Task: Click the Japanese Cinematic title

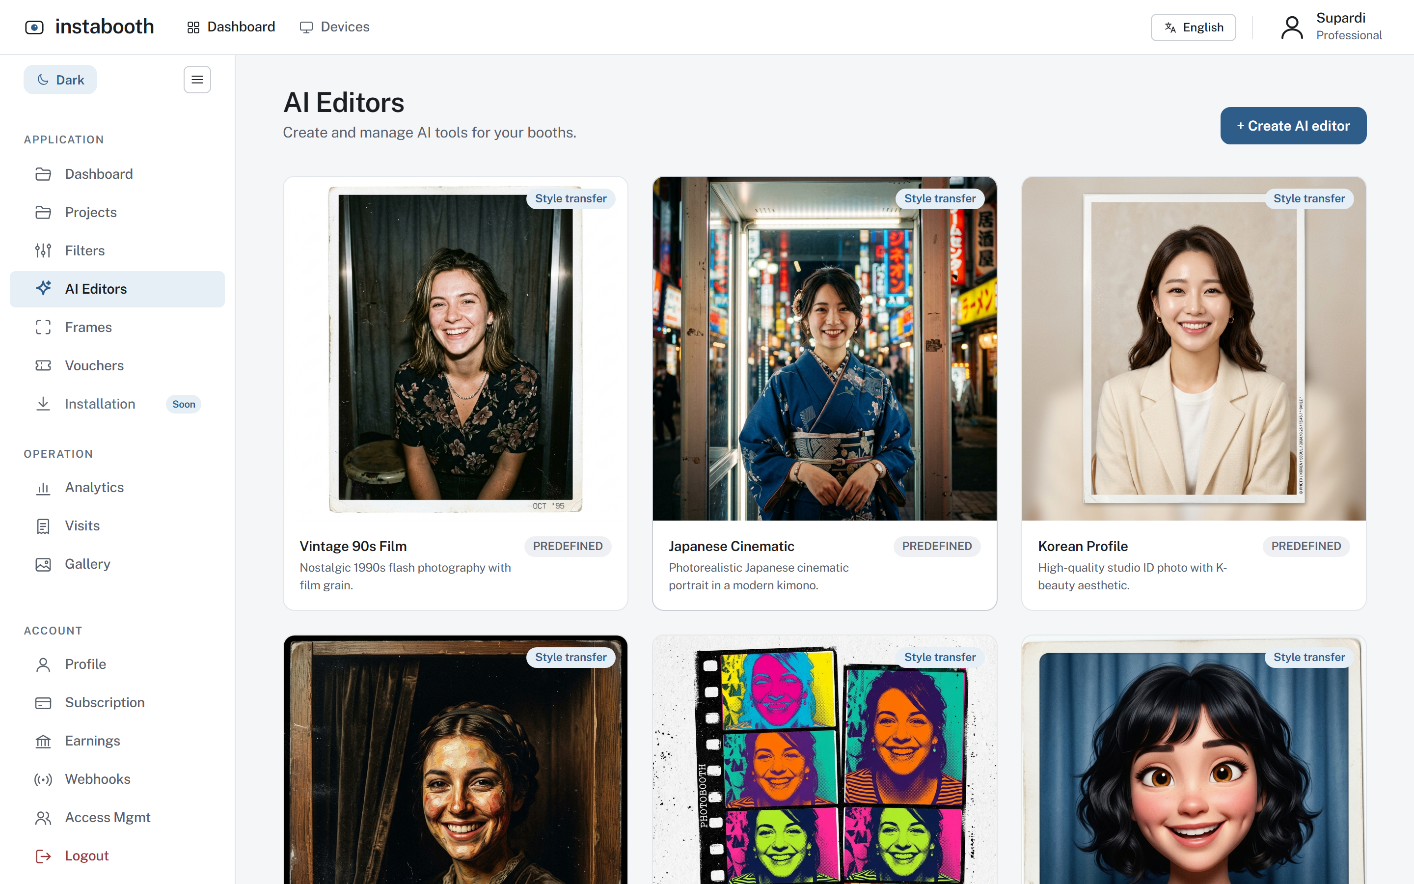Action: point(732,546)
